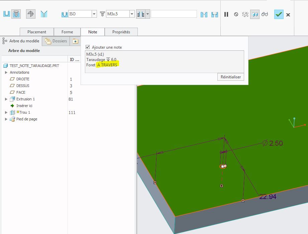The width and height of the screenshot is (308, 234).
Task: Select the simple hole type icon
Action: [x=7, y=14]
